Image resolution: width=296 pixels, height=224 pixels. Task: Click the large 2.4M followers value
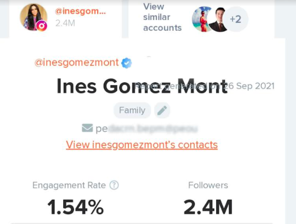coord(208,207)
